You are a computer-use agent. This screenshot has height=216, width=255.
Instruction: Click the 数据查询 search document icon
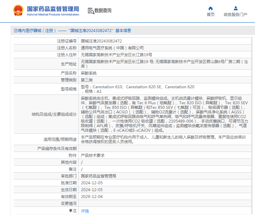pyautogui.click(x=91, y=11)
